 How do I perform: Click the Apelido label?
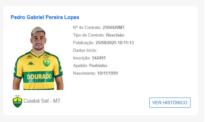(81, 66)
